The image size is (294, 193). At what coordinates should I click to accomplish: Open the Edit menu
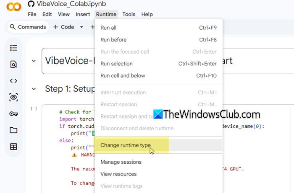pos(47,14)
